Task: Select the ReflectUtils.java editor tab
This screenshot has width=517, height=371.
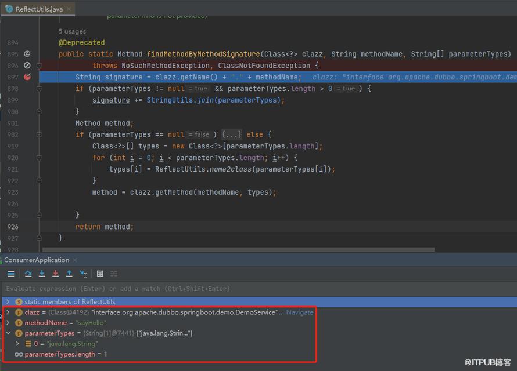Action: (x=38, y=9)
